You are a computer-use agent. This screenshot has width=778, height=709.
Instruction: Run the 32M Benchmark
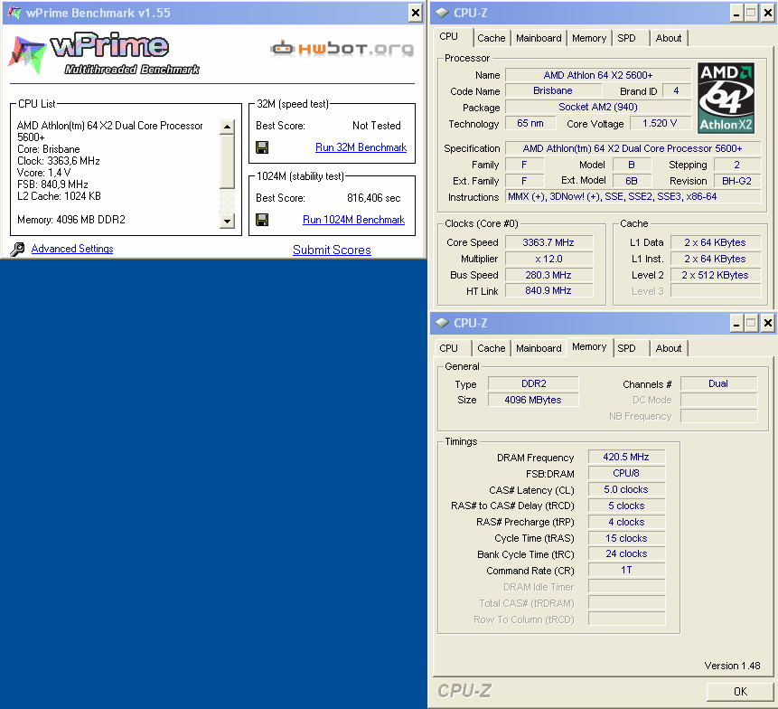point(361,147)
